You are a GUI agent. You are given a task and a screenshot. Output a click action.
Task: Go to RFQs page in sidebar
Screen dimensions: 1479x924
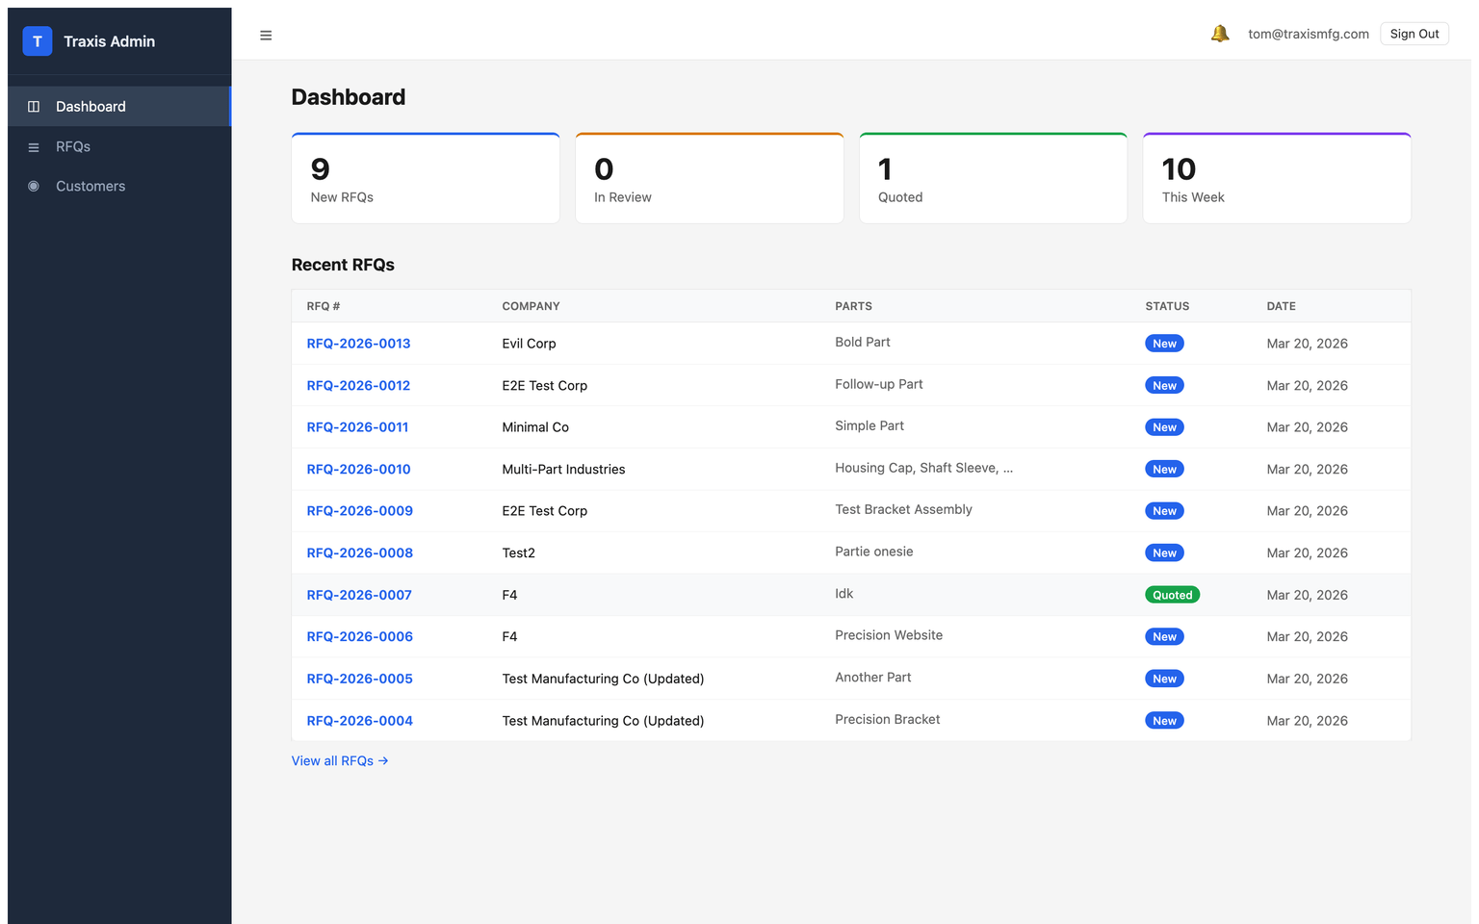click(119, 147)
